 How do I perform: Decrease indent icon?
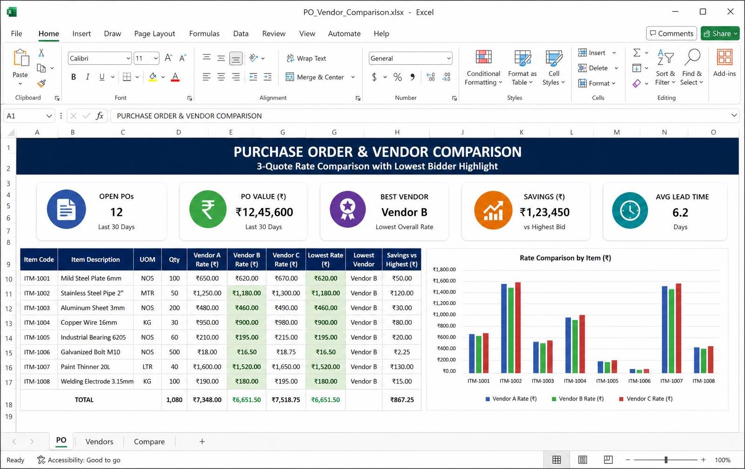point(253,77)
